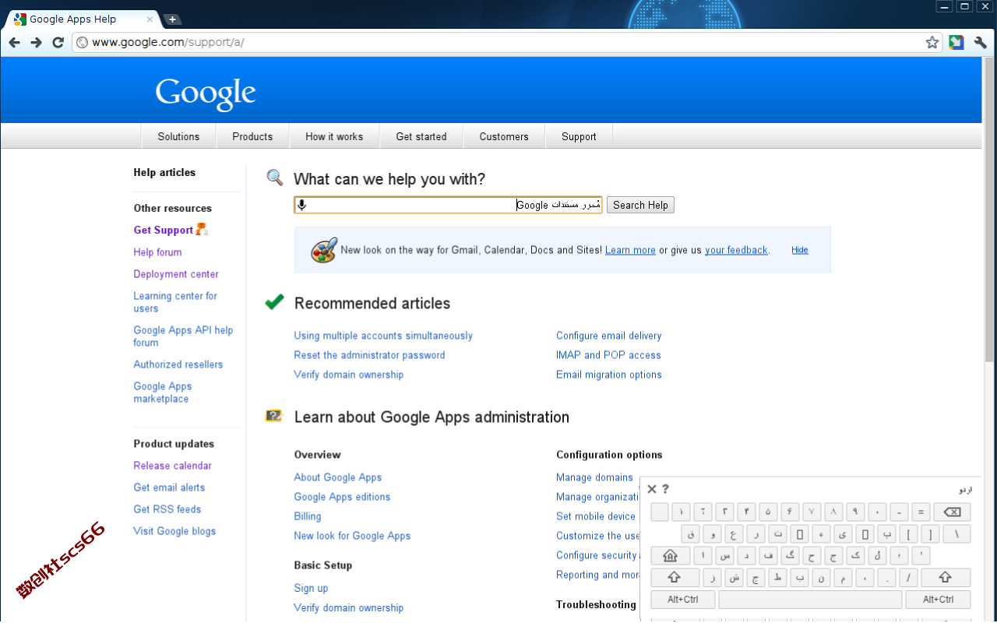Tap the Urdu letter گ key
The height and width of the screenshot is (623, 997).
click(x=790, y=555)
